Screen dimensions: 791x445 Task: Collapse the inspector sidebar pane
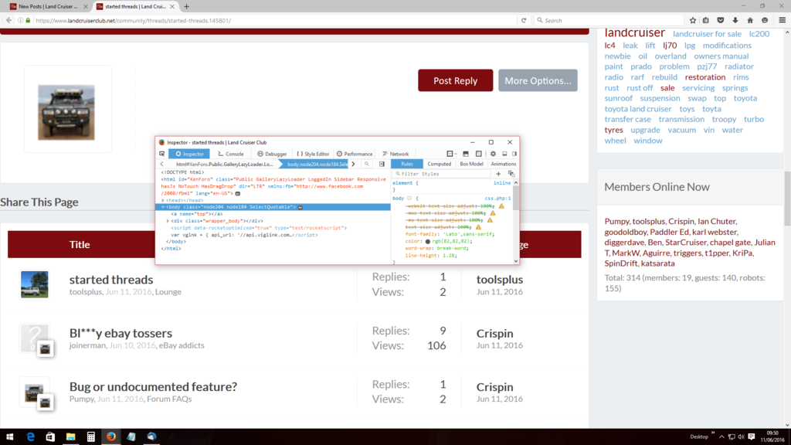382,164
